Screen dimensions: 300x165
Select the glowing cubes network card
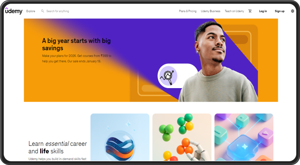[x=244, y=137]
